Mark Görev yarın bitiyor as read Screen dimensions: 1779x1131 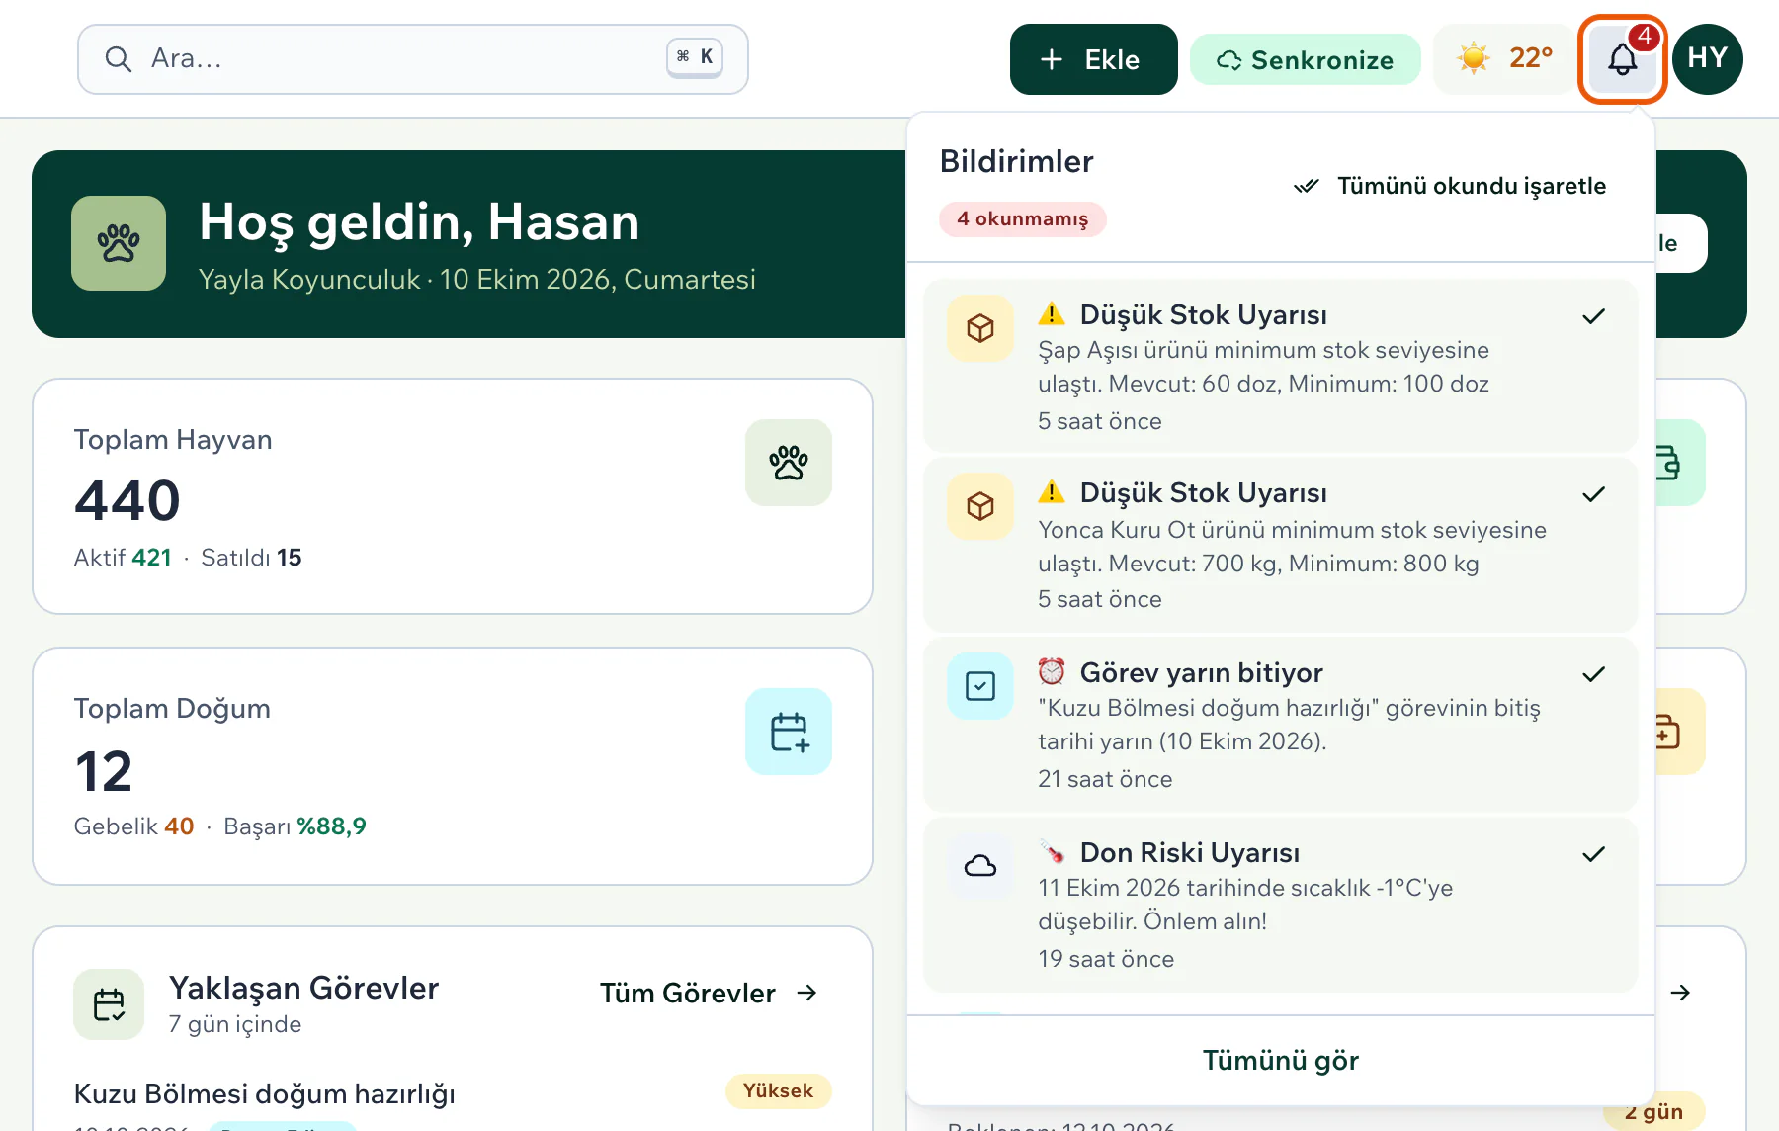[x=1593, y=674]
